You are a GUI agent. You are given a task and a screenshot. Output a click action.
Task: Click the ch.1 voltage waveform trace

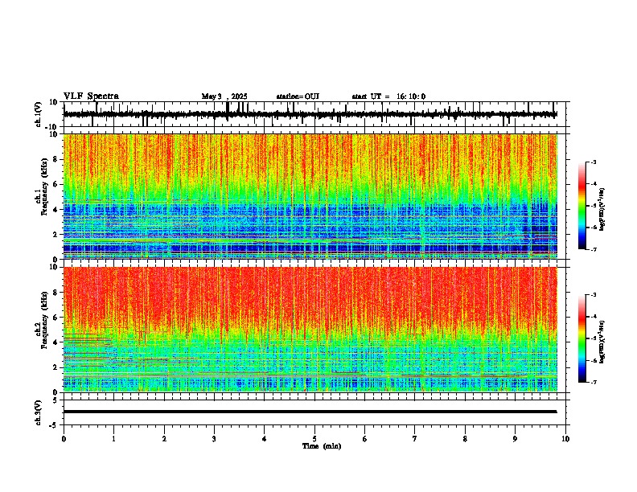pyautogui.click(x=310, y=114)
